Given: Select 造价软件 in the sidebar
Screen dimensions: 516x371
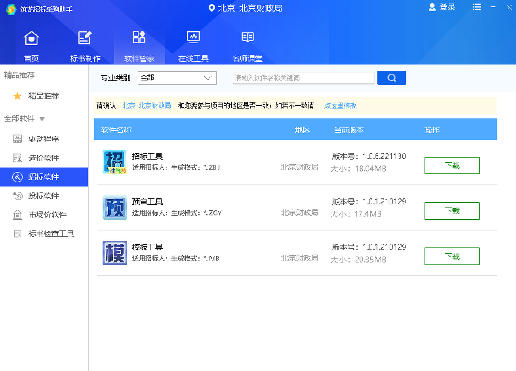Looking at the screenshot, I should (x=44, y=158).
